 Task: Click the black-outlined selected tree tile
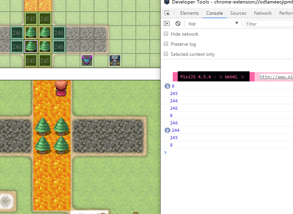click(31, 47)
